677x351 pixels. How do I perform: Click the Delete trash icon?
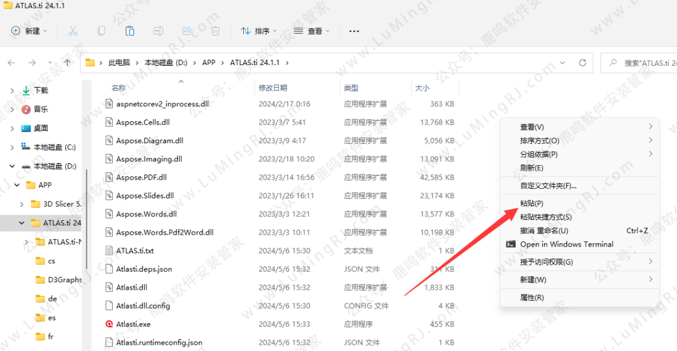215,31
